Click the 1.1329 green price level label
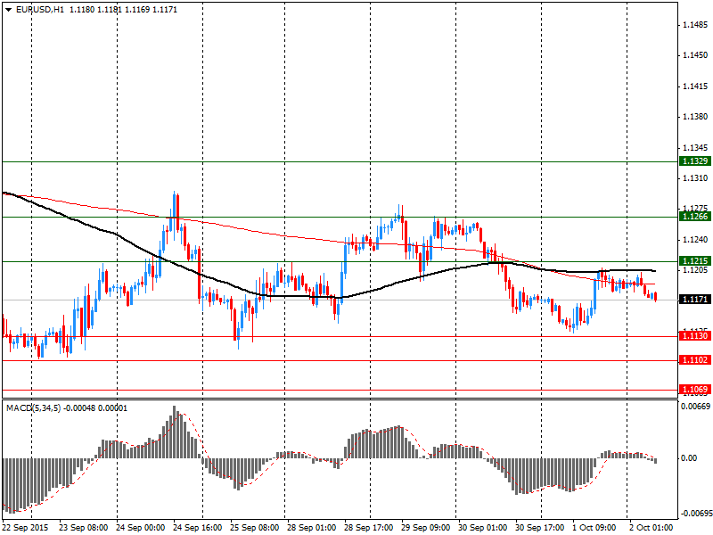This screenshot has width=713, height=535. tap(695, 161)
